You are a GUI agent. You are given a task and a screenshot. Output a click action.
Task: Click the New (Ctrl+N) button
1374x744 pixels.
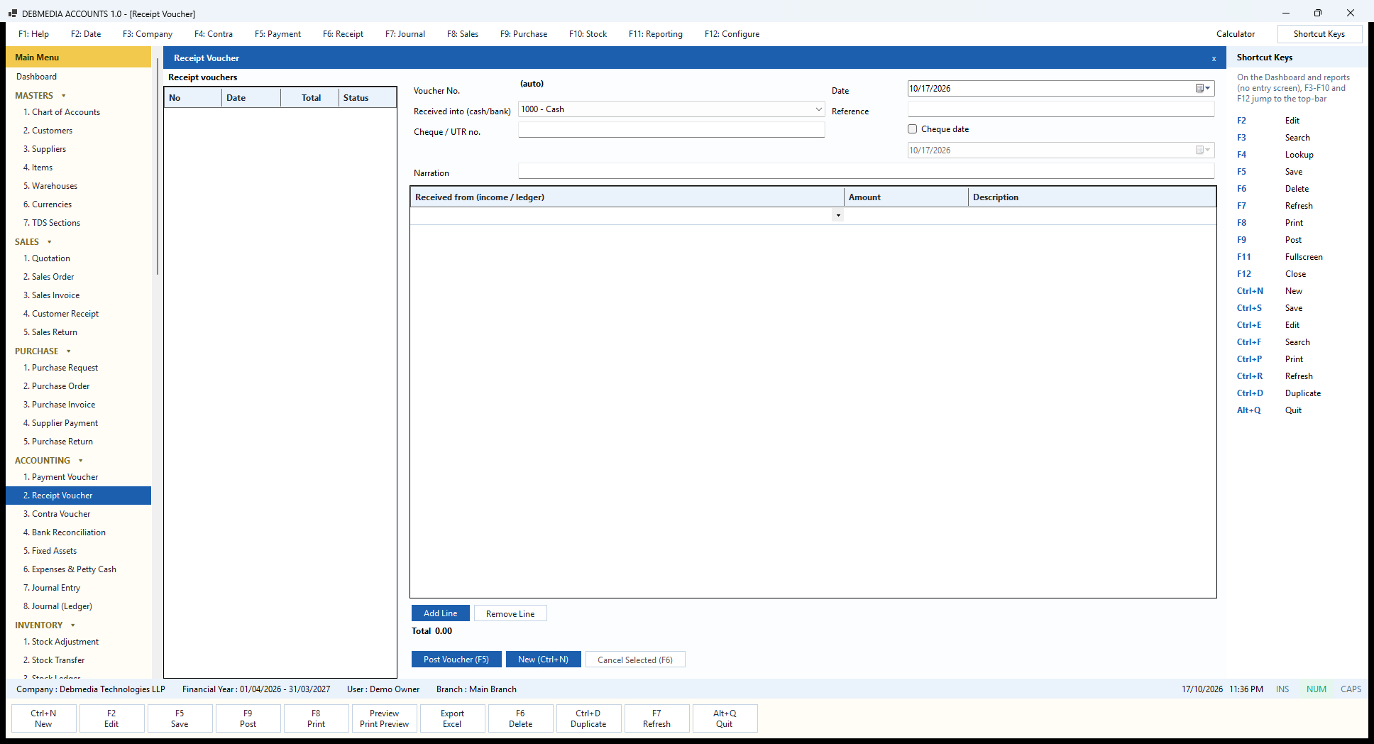pos(543,660)
